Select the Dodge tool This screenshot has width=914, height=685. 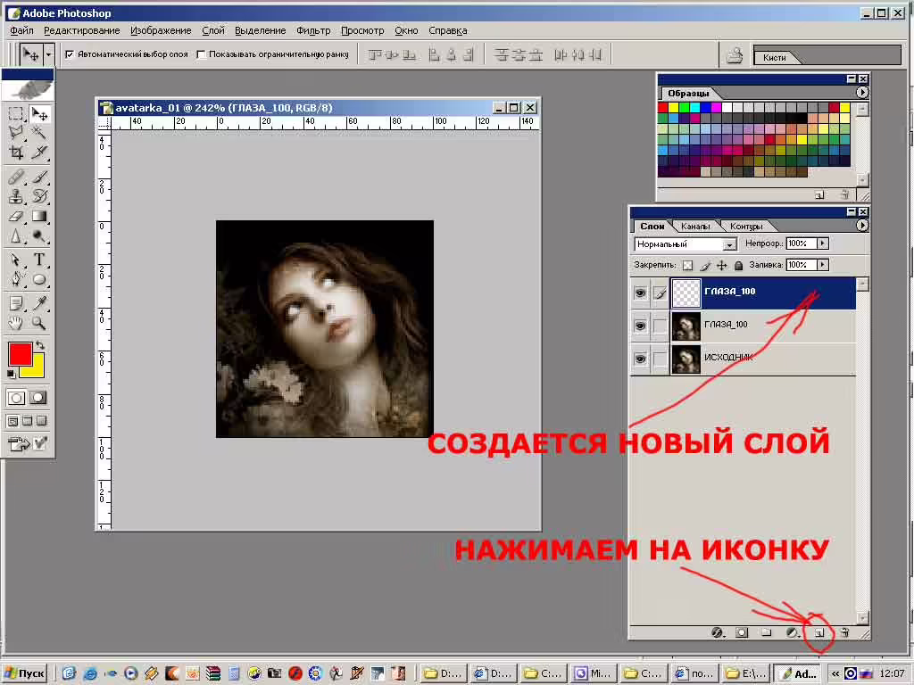click(39, 235)
